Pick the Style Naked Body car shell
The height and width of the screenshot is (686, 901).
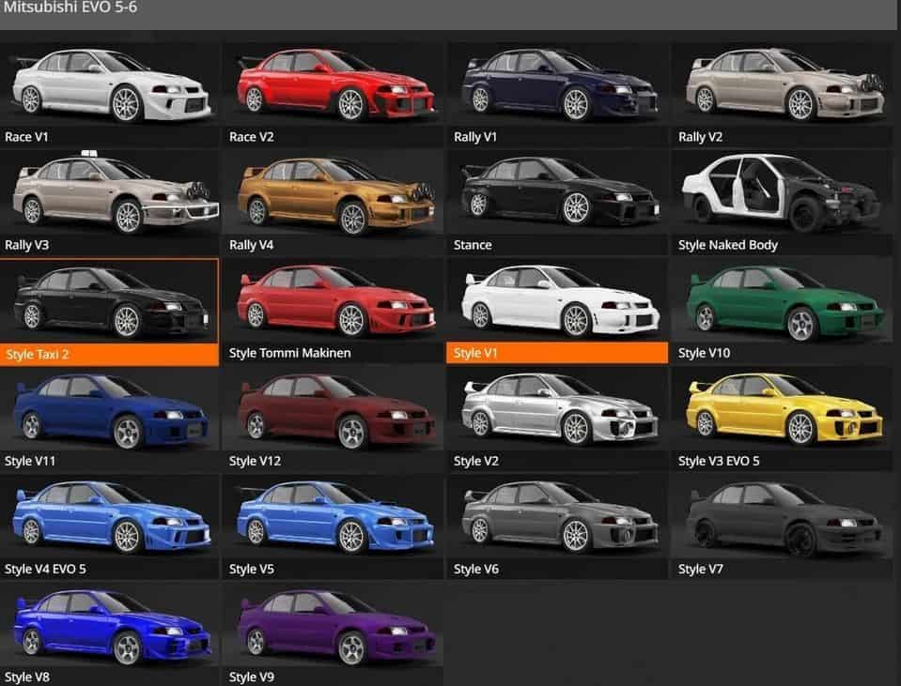tap(784, 192)
